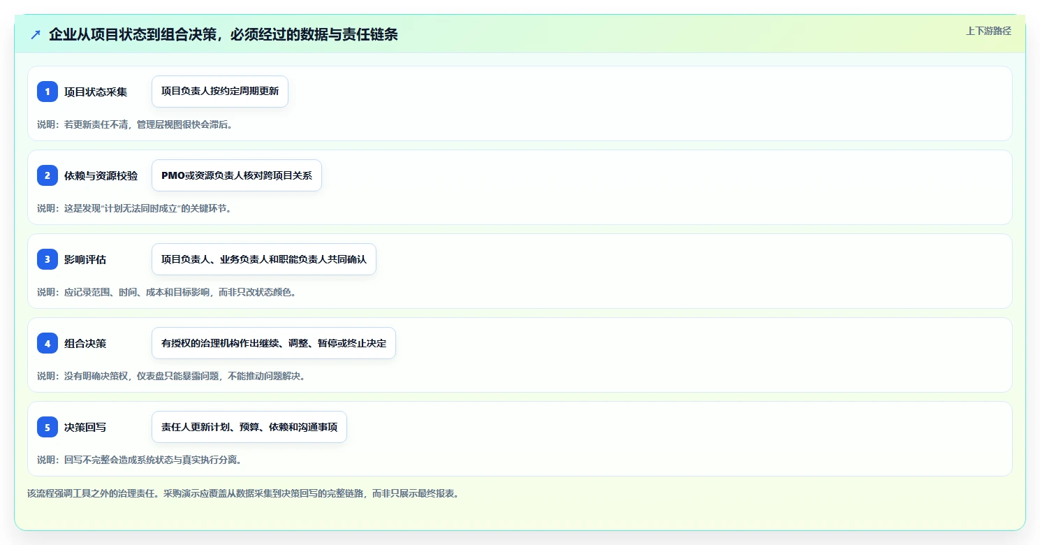Click the note 若更新责任不清，管理层视图很快会滞后
The width and height of the screenshot is (1040, 545).
135,124
